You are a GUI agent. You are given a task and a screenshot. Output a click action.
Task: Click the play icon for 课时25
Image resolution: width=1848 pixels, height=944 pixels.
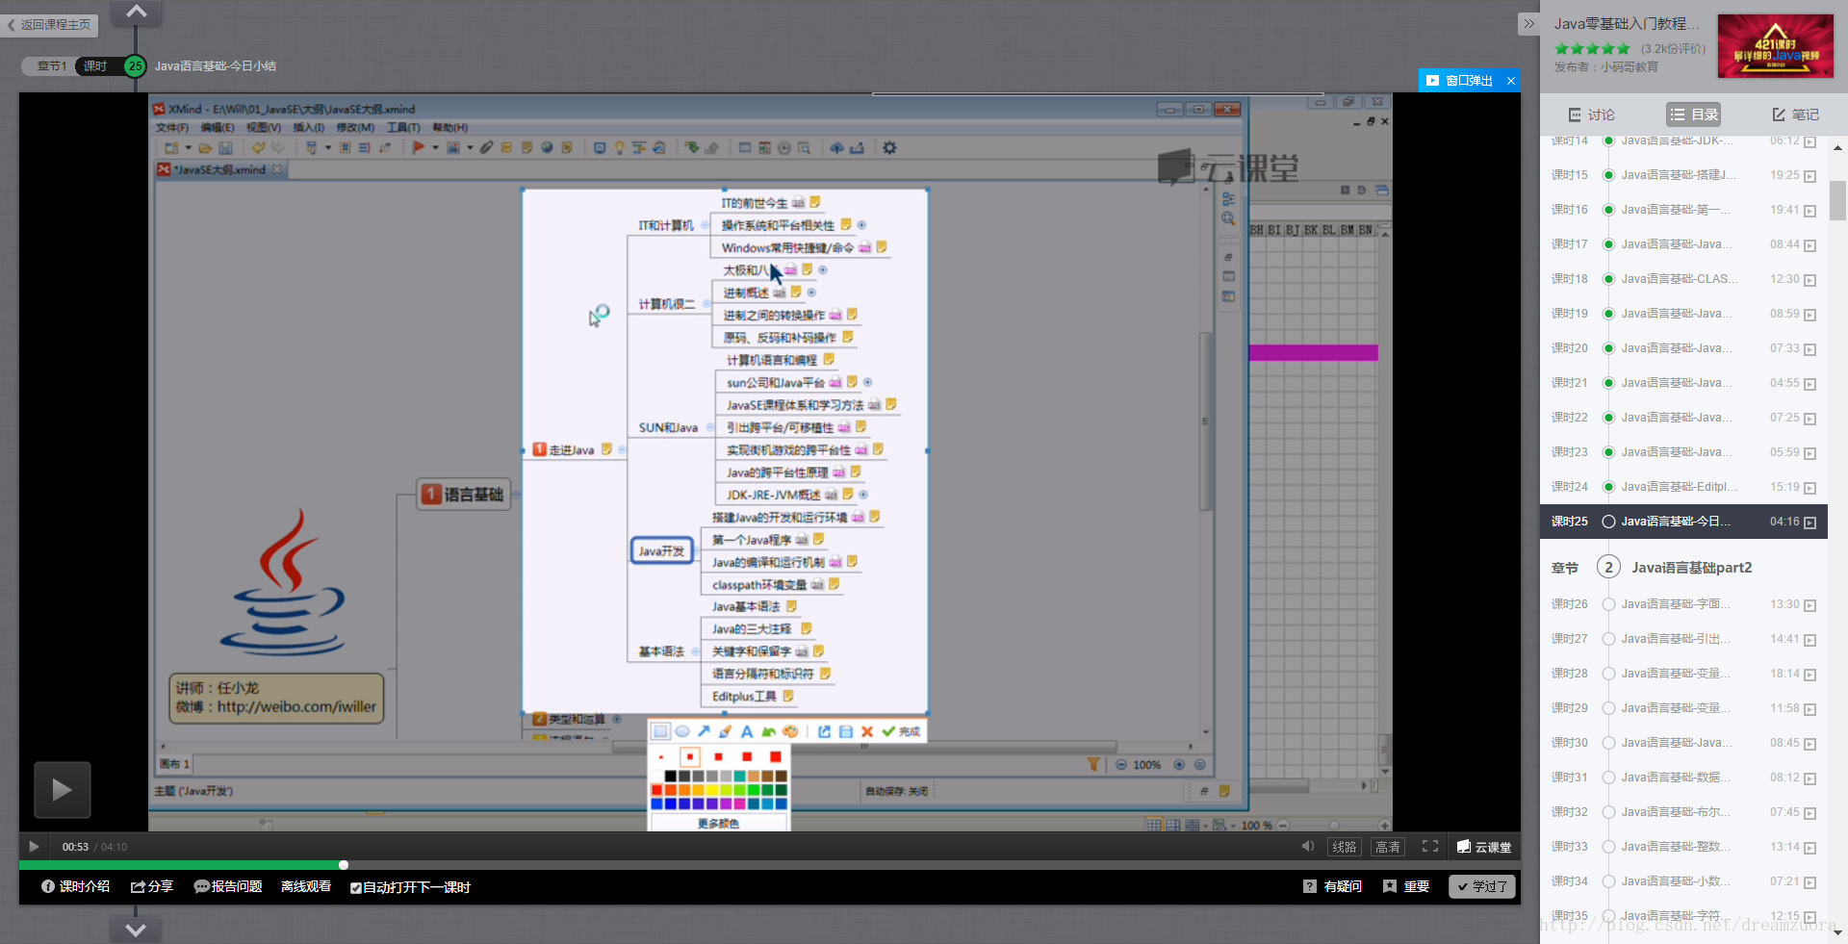pyautogui.click(x=1809, y=523)
